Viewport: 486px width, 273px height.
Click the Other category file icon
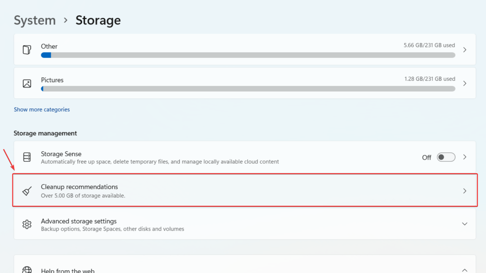tap(27, 50)
